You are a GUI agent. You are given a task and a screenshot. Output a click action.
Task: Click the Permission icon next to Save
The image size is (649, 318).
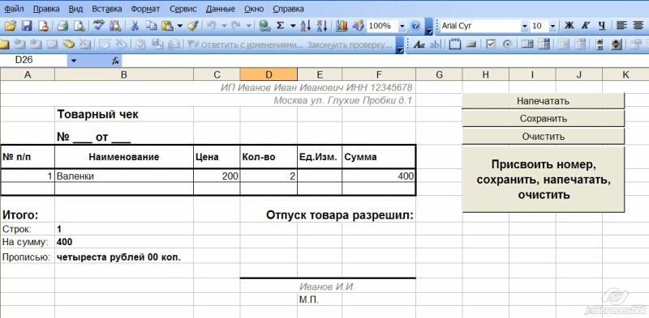[44, 26]
